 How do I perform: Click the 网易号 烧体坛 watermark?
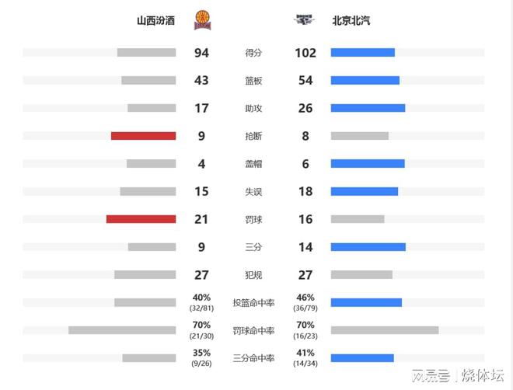pos(458,375)
